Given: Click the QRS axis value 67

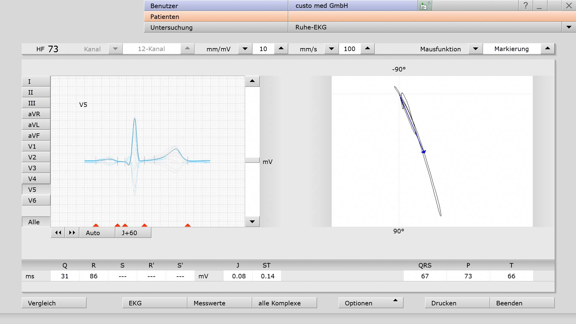Looking at the screenshot, I should [x=425, y=276].
